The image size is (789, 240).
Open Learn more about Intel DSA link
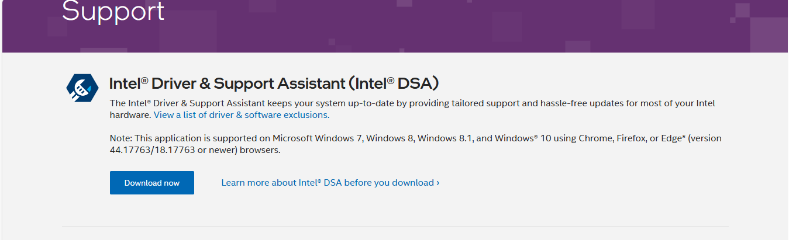click(327, 183)
